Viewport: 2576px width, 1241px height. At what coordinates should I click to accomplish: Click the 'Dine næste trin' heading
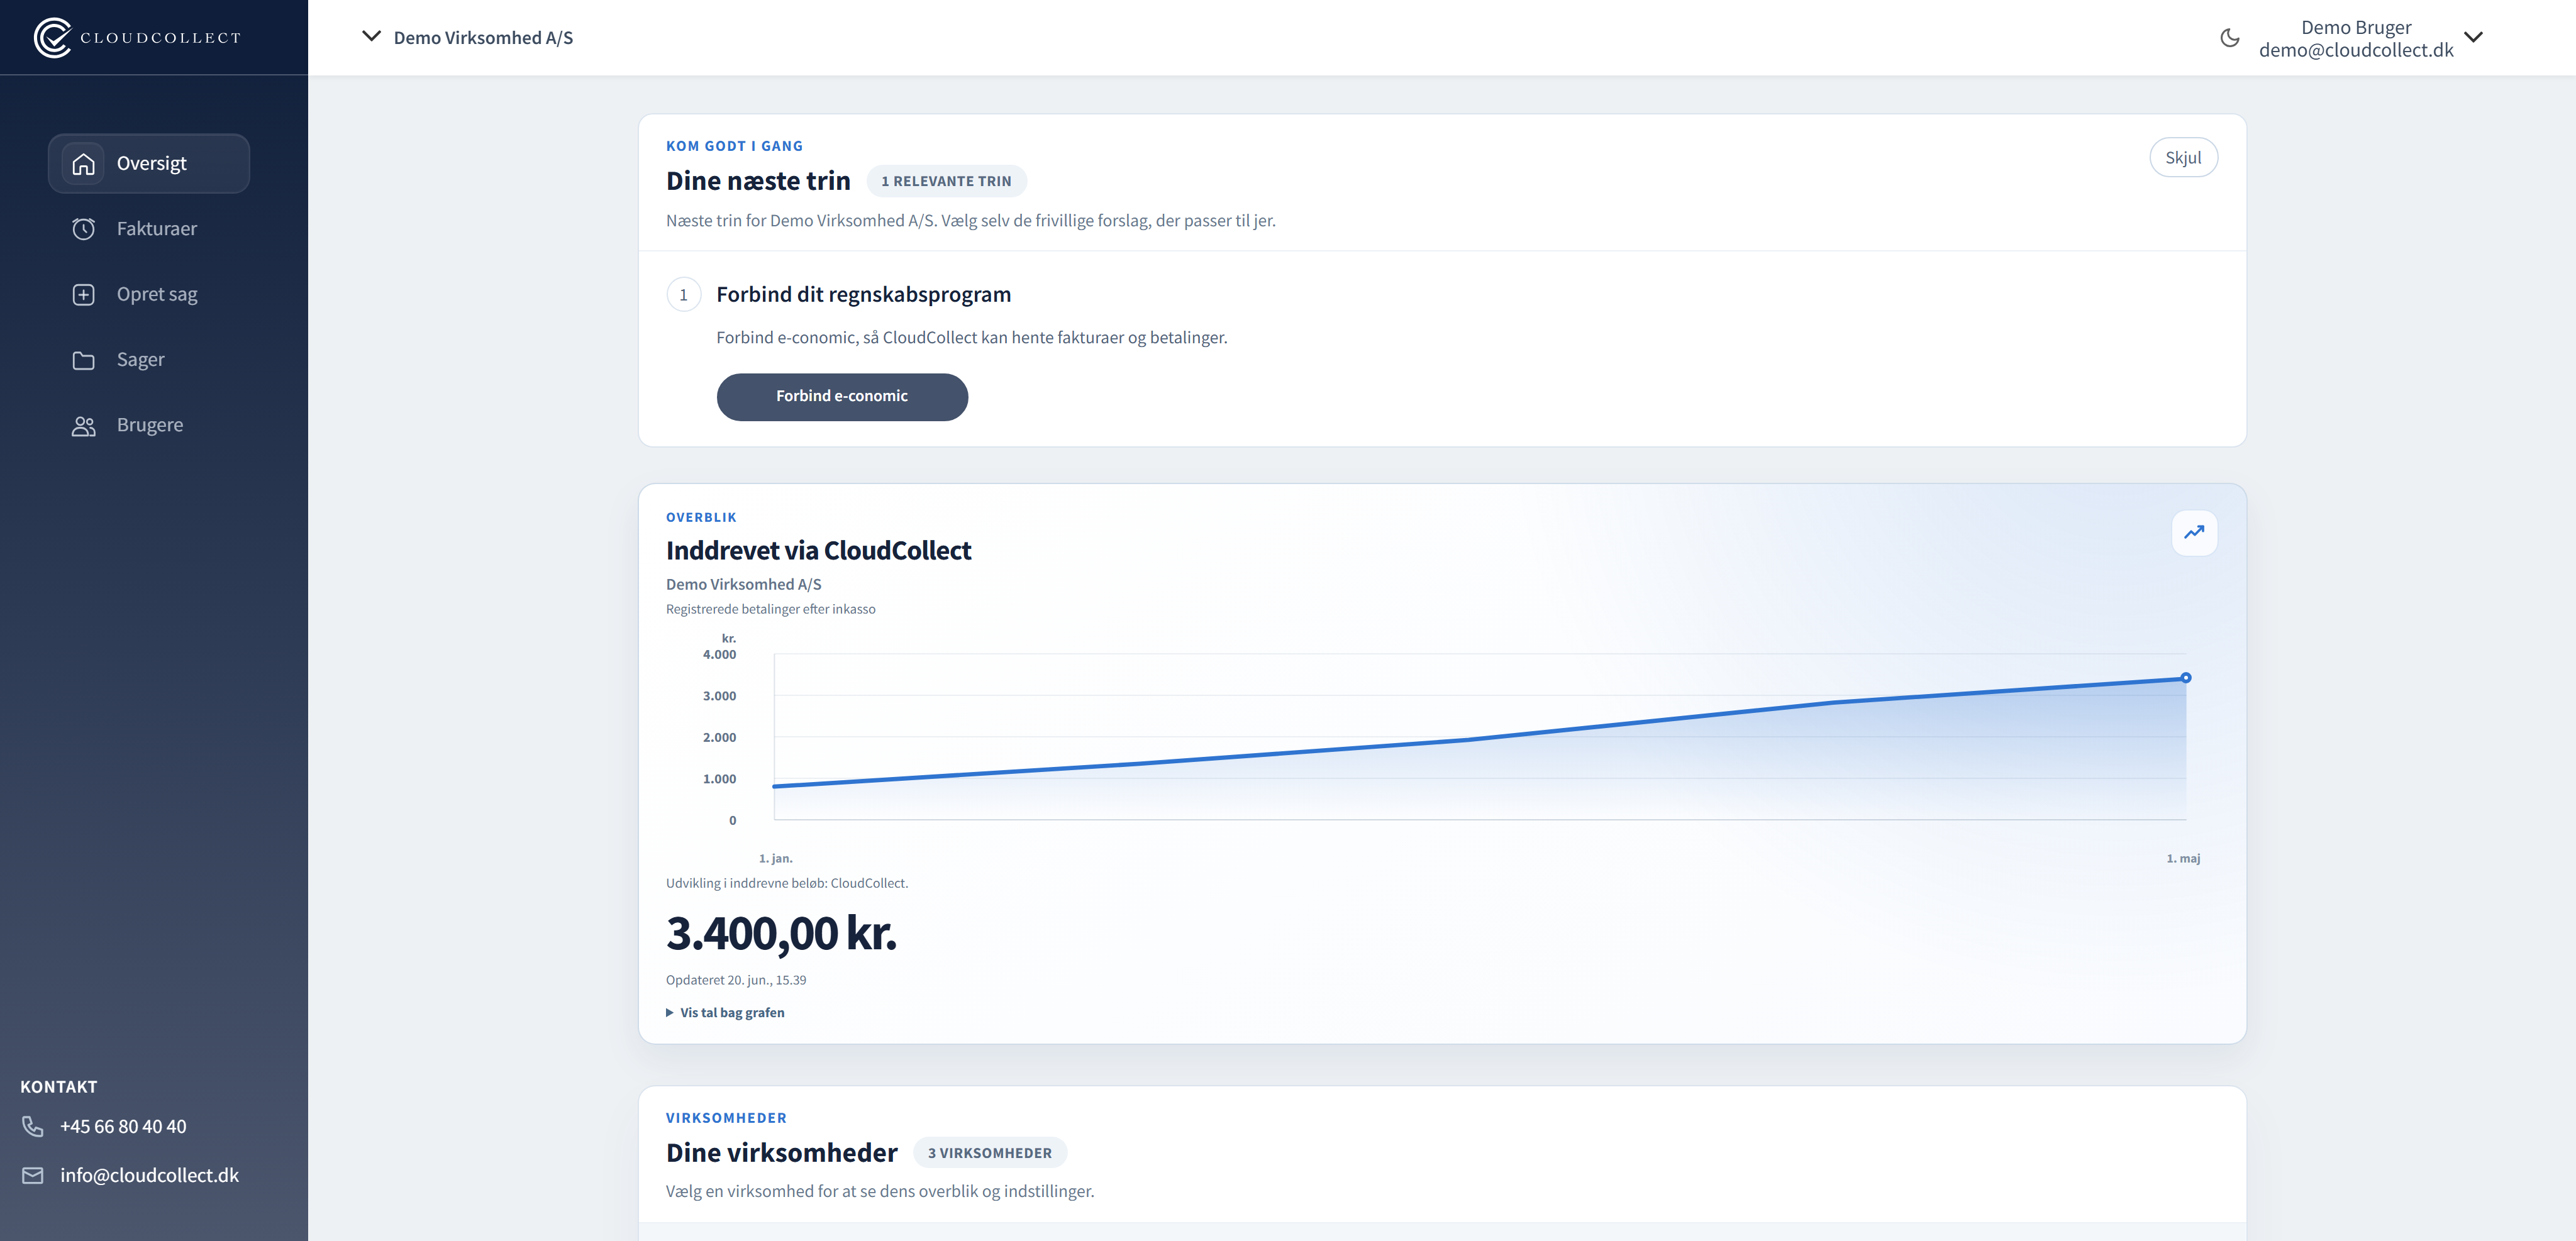(x=758, y=181)
